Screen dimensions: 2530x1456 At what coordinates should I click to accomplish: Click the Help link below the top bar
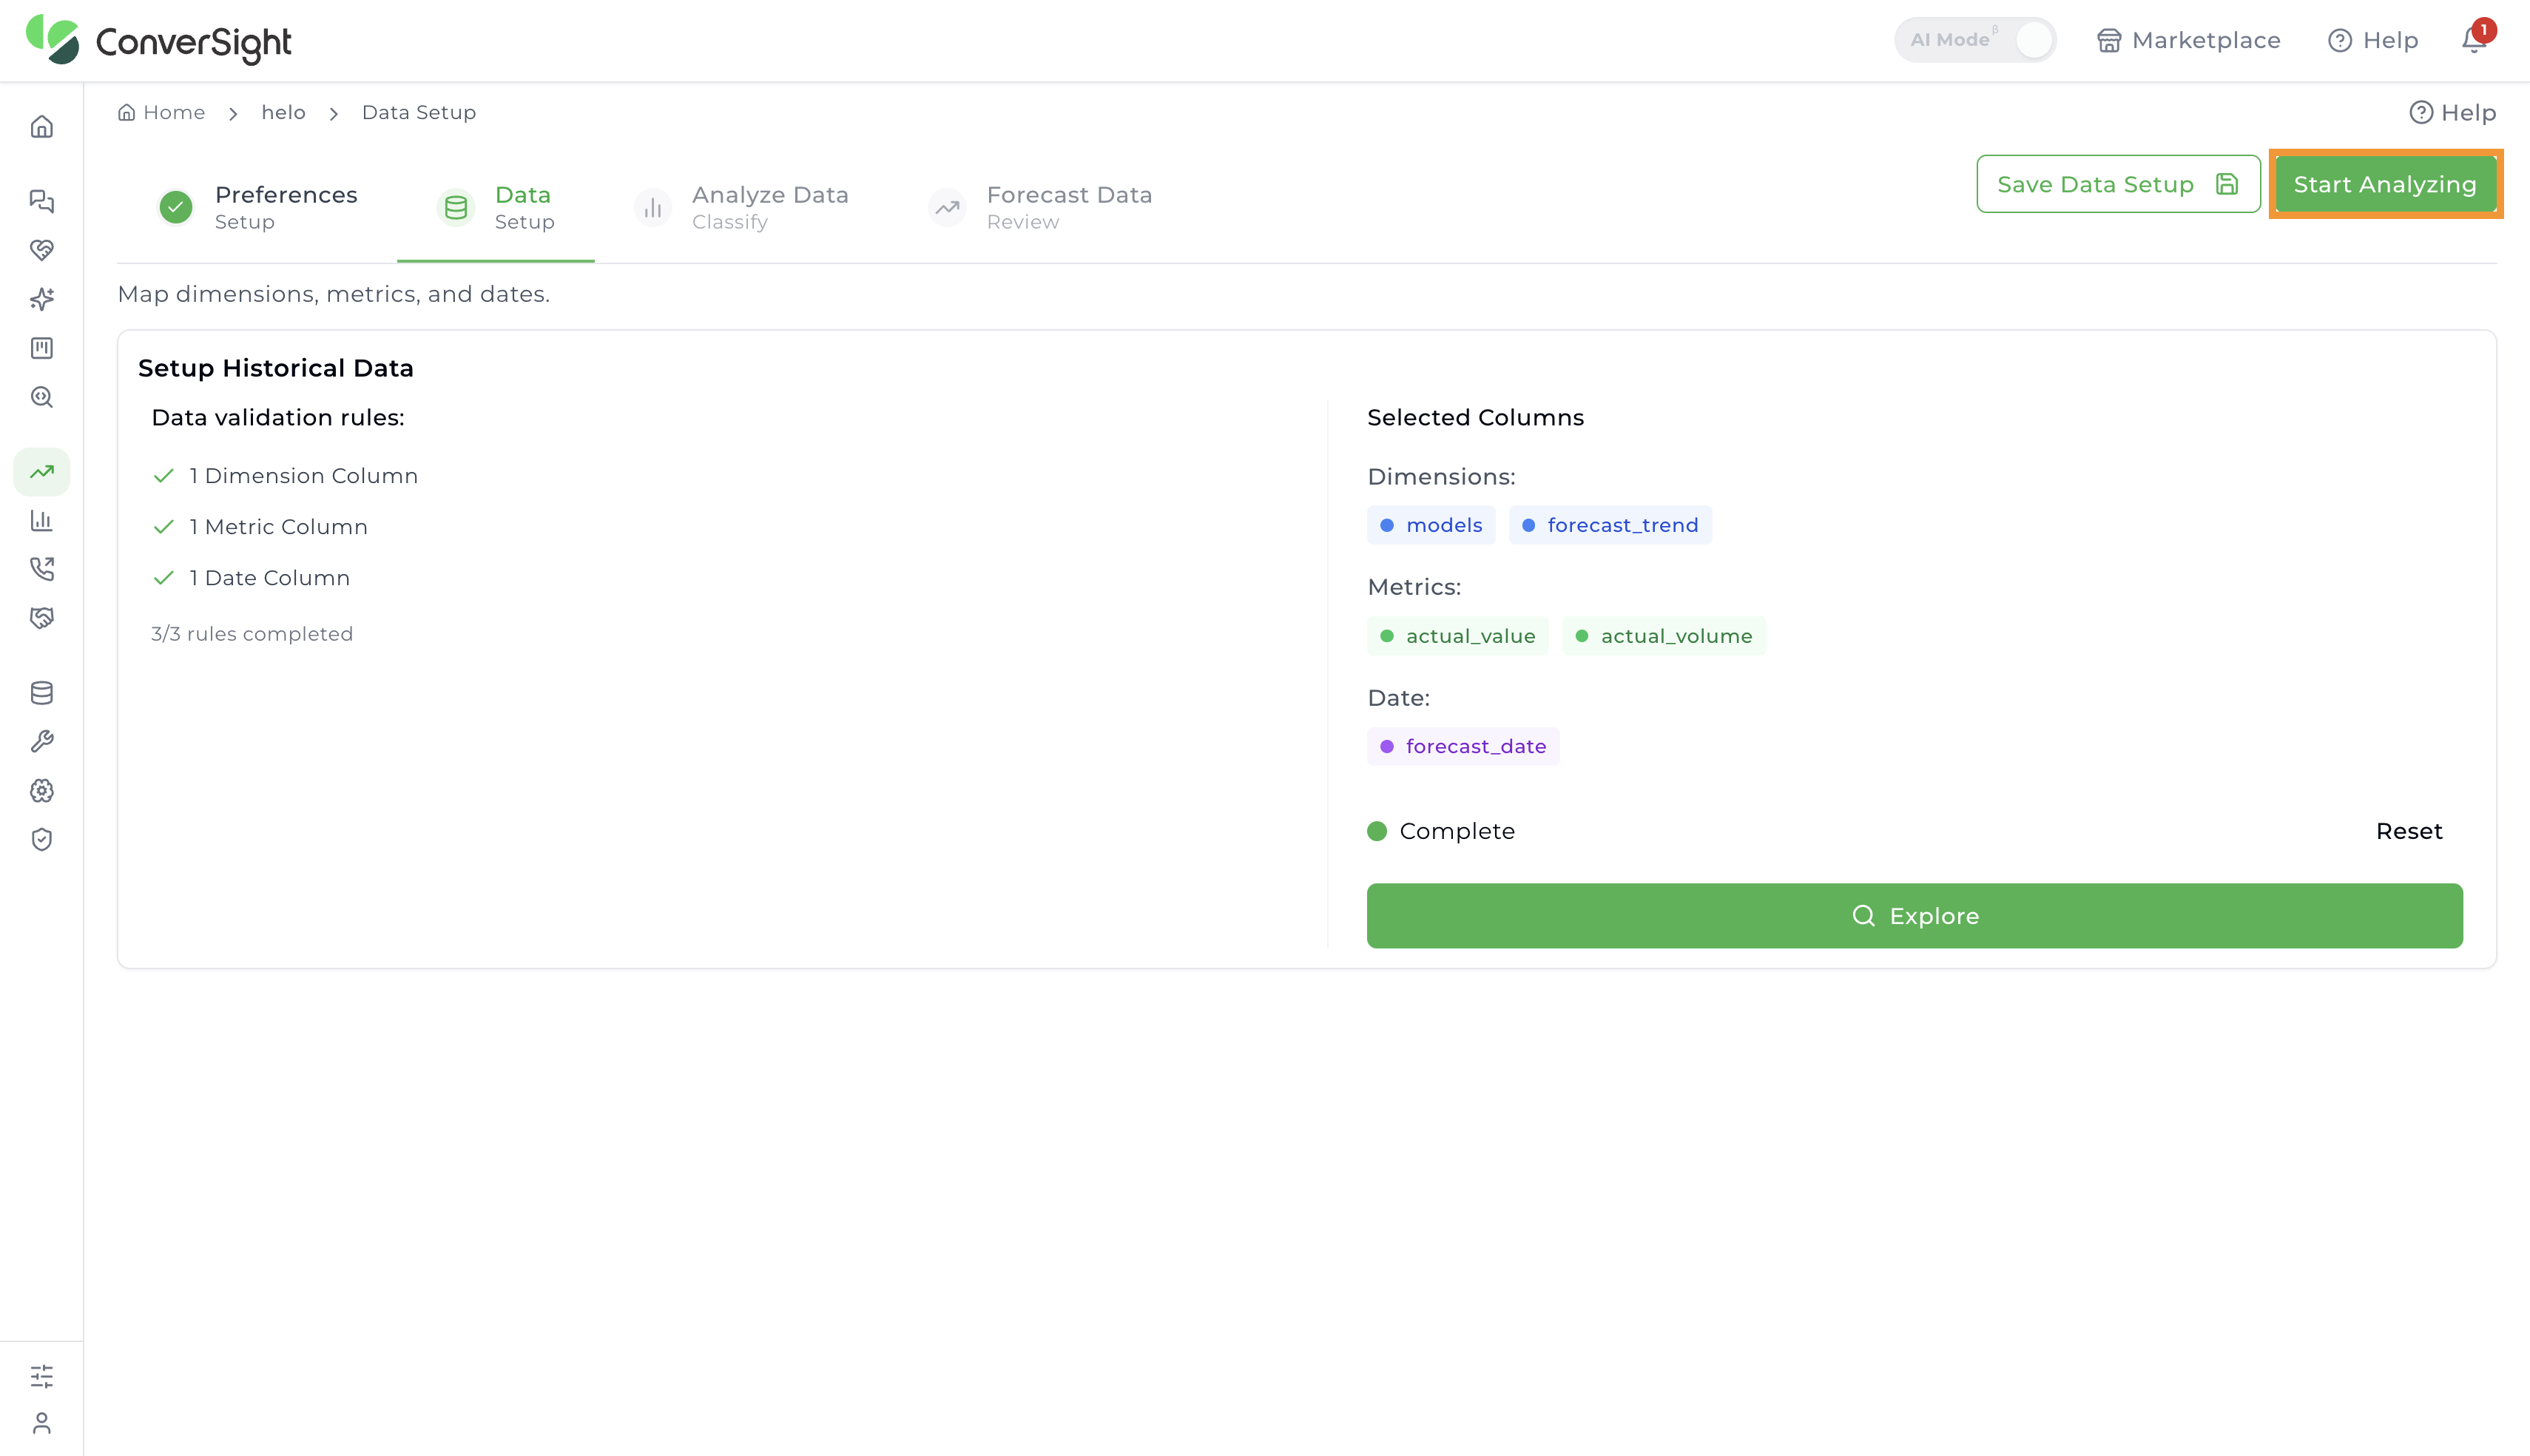(x=2452, y=112)
